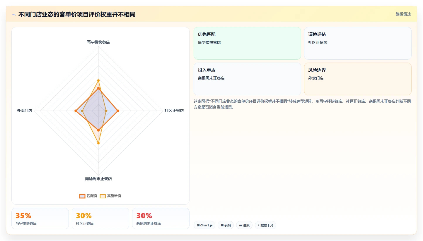This screenshot has width=423, height=241.
Task: Click the Chart.js tag icon
Action: coord(198,225)
